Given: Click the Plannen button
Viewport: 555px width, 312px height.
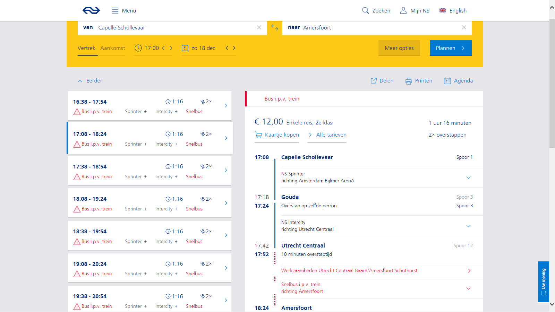Looking at the screenshot, I should (x=451, y=48).
